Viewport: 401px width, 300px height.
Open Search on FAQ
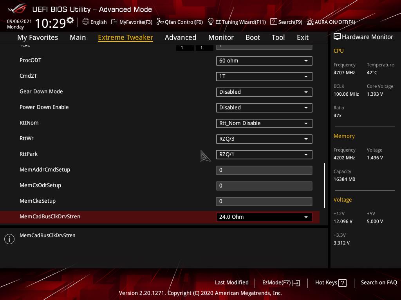coord(379,282)
